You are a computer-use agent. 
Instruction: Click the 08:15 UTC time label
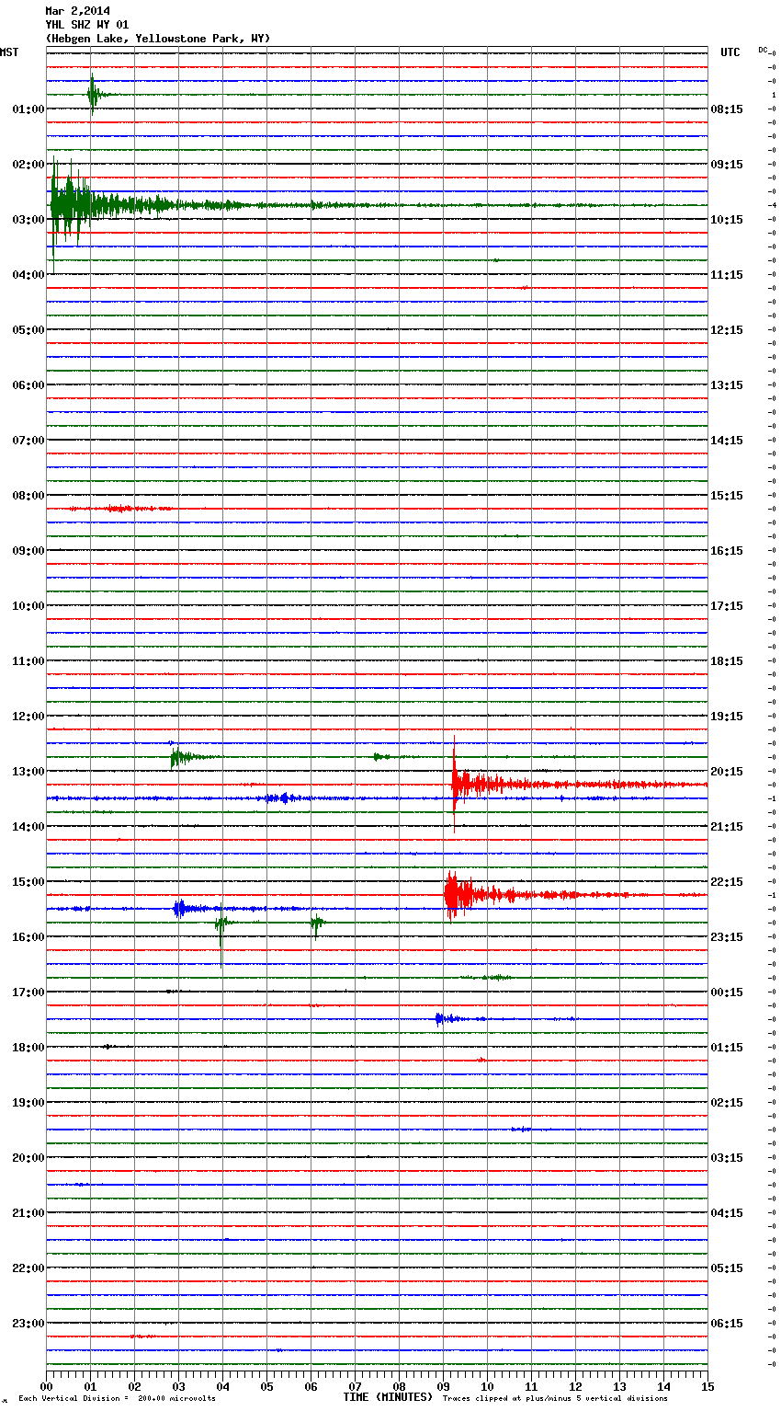[x=727, y=109]
